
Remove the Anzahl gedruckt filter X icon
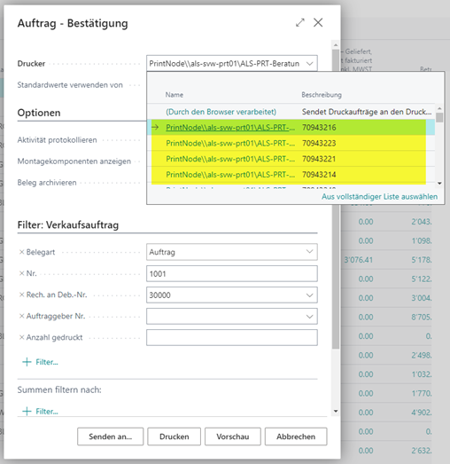21,337
